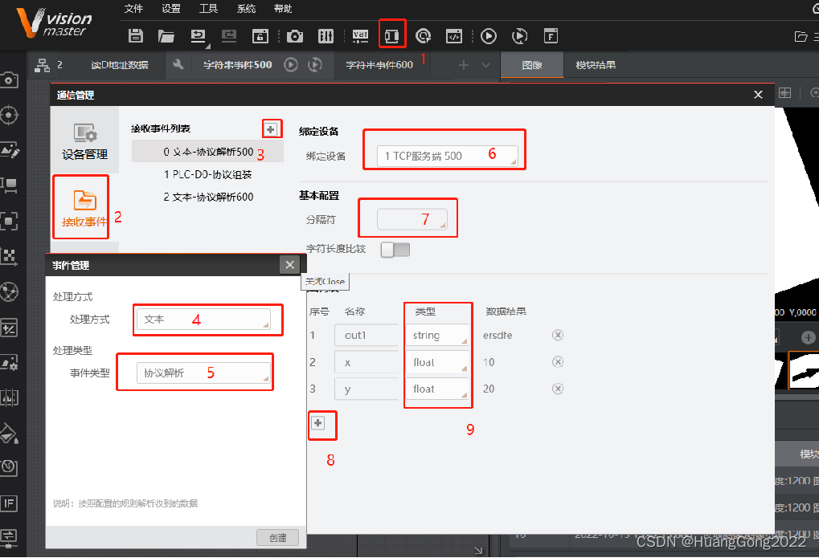Screen dimensions: 819x558
Task: Switch to the 模块结果 tab
Action: (596, 65)
